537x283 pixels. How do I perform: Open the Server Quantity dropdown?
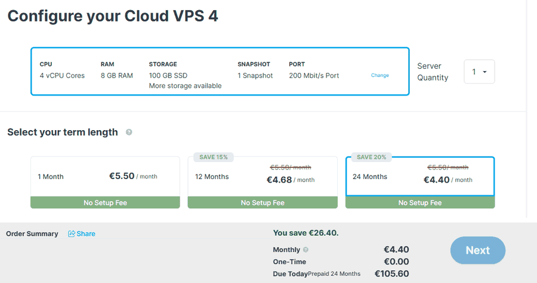(x=479, y=72)
